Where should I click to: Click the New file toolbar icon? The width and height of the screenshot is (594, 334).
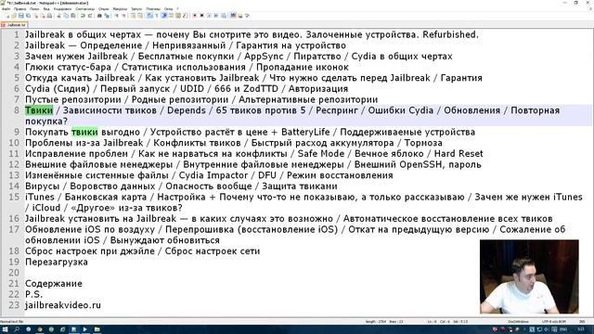coord(6,16)
